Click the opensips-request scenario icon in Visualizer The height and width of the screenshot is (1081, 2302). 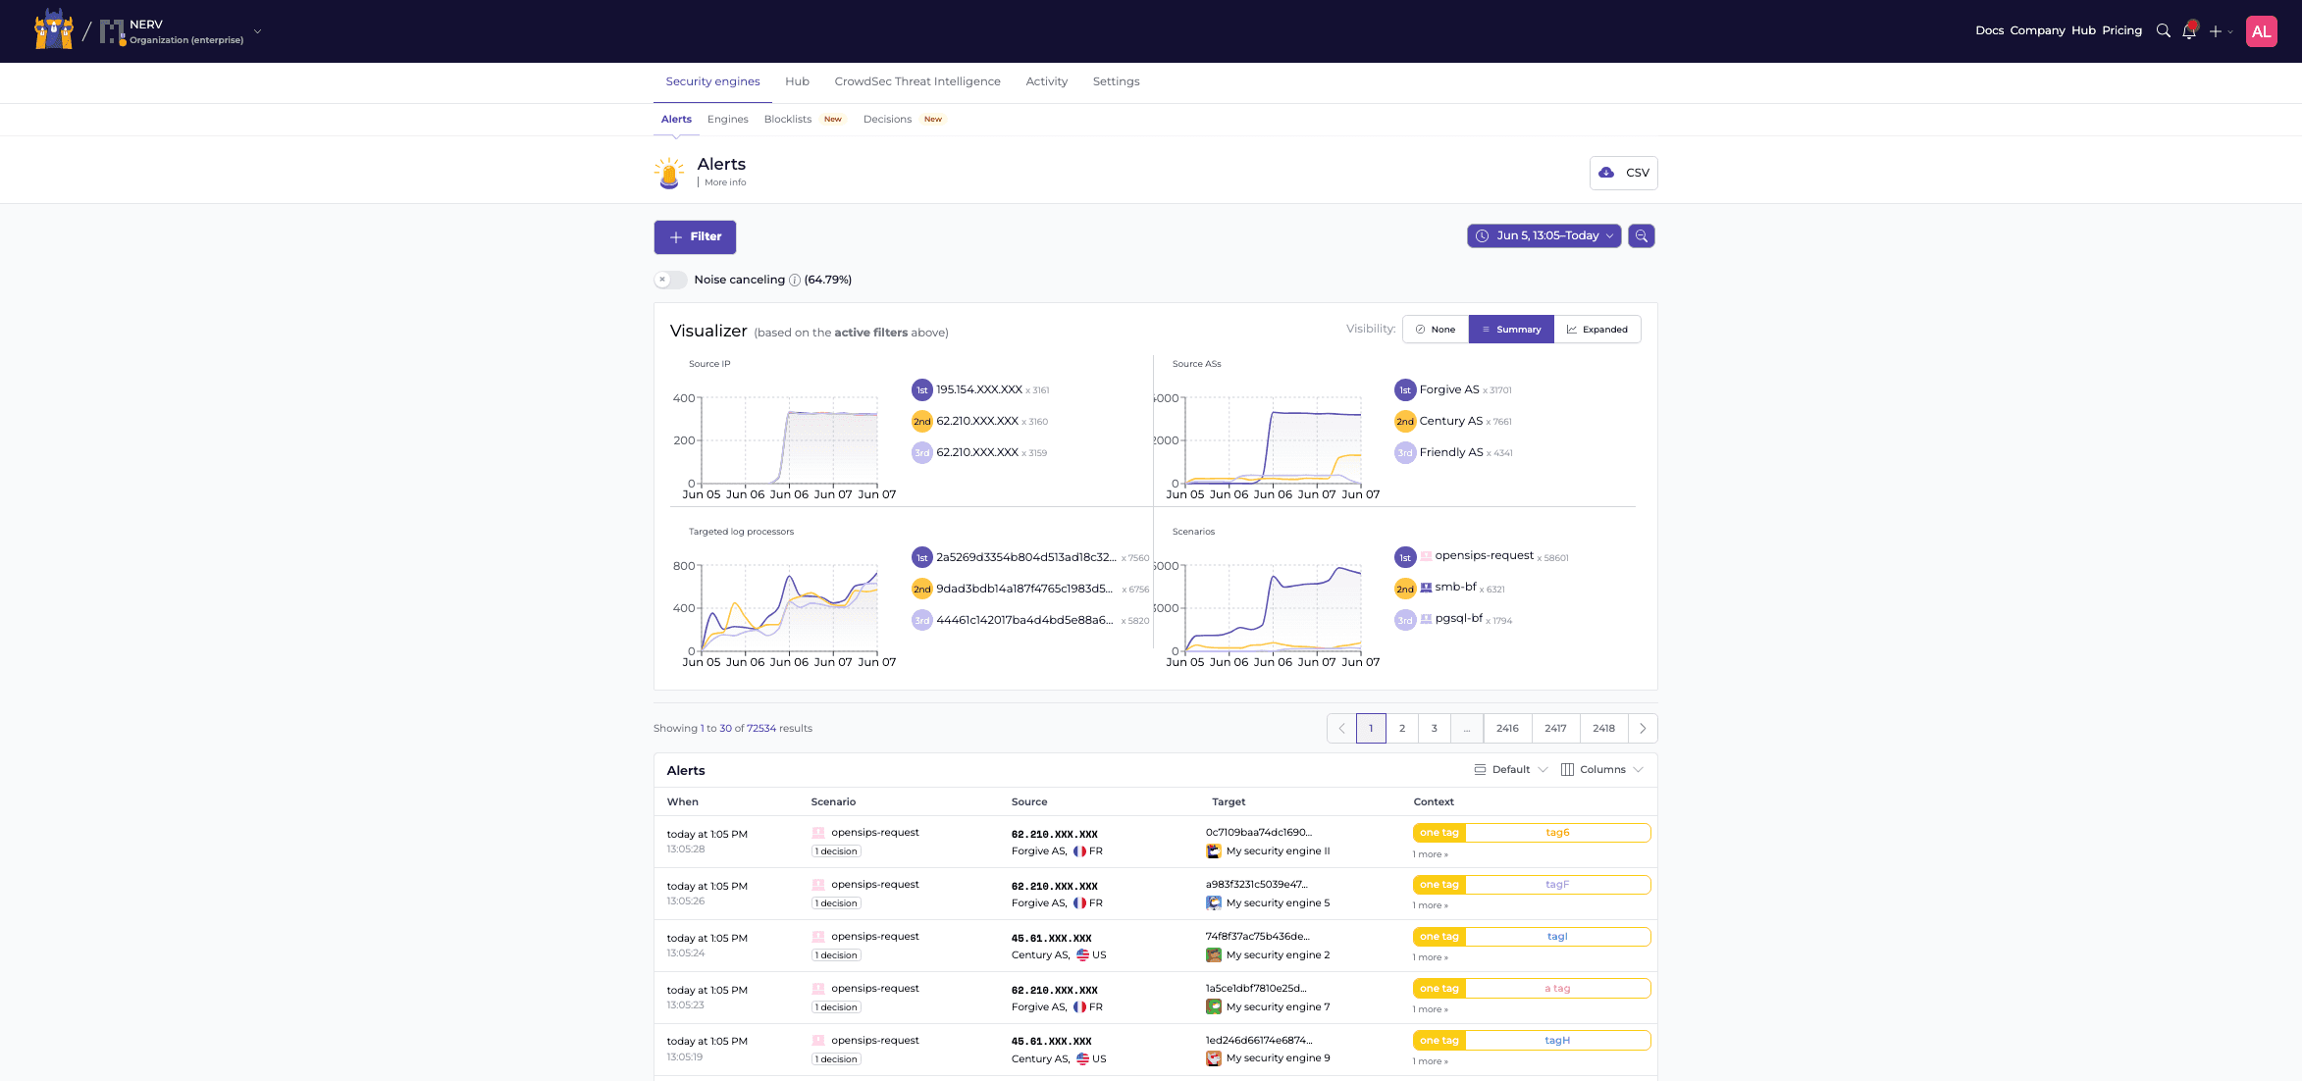tap(1426, 556)
